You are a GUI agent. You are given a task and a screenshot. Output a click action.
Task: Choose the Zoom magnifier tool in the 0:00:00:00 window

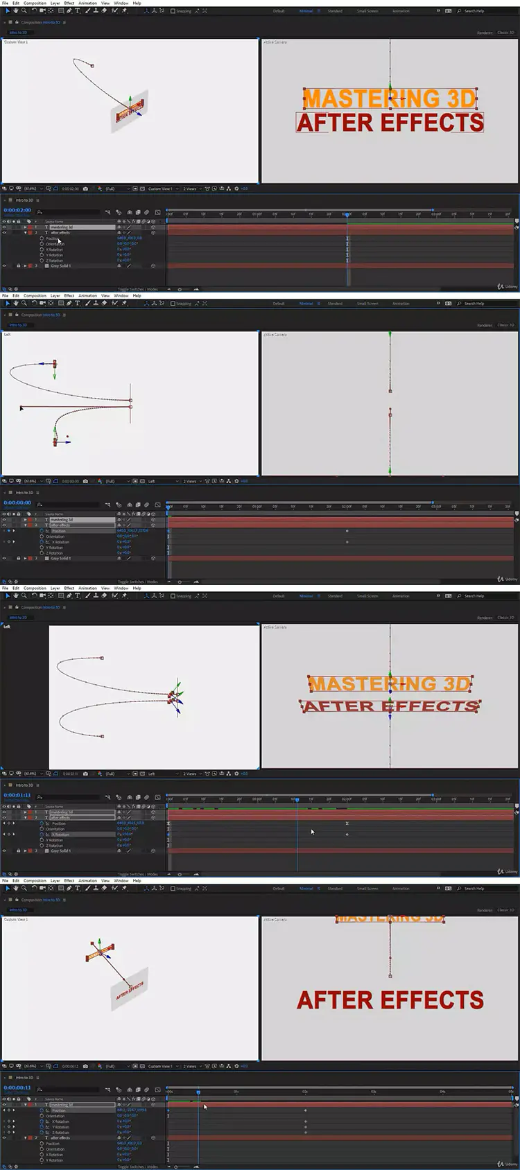click(24, 304)
